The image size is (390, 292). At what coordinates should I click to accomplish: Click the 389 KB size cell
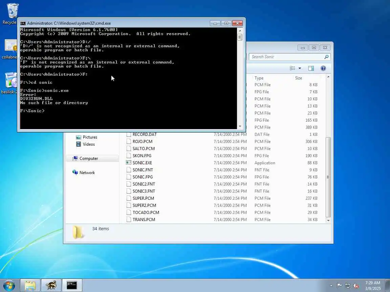click(x=311, y=127)
